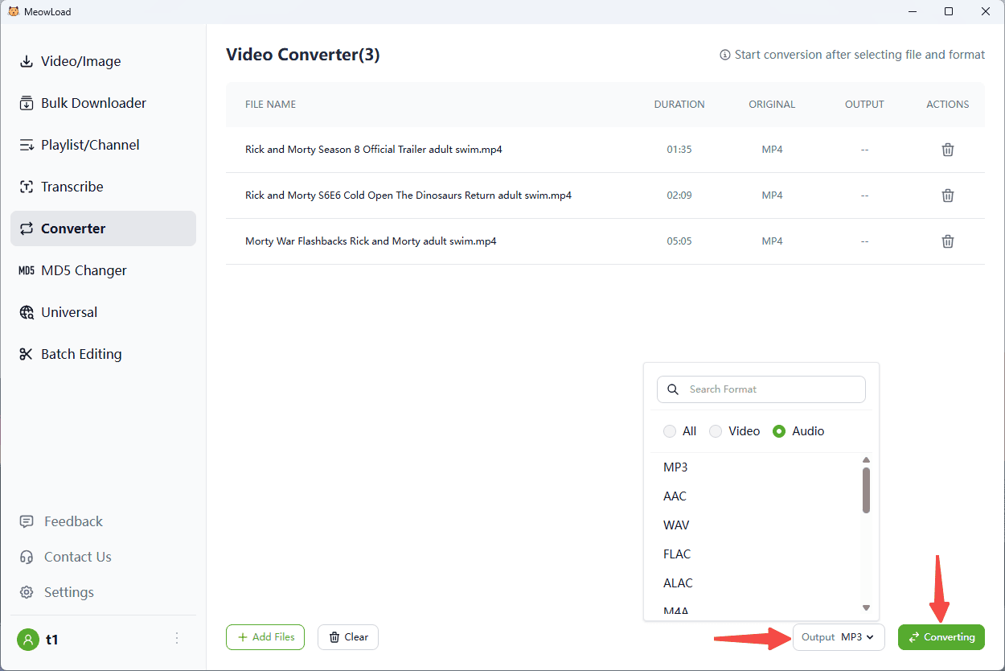Select the Video format filter radio

pyautogui.click(x=716, y=431)
